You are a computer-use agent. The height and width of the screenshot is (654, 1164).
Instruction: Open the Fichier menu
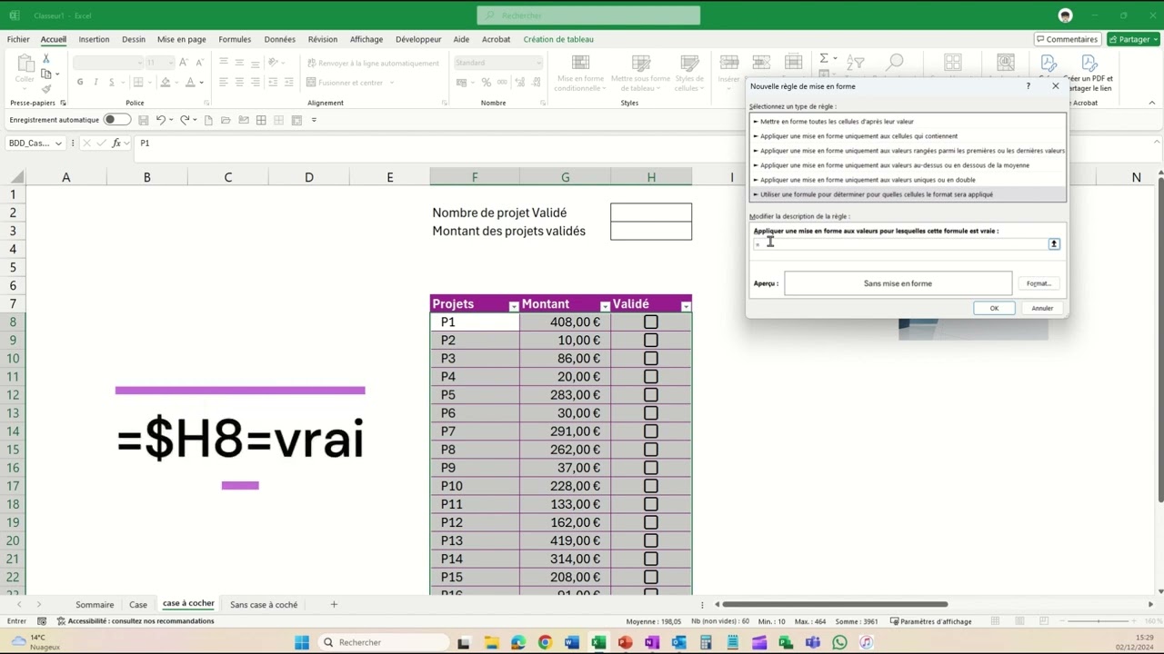click(x=18, y=39)
